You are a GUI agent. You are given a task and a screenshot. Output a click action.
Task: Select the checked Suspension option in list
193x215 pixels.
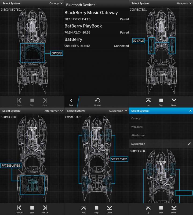click(161, 144)
